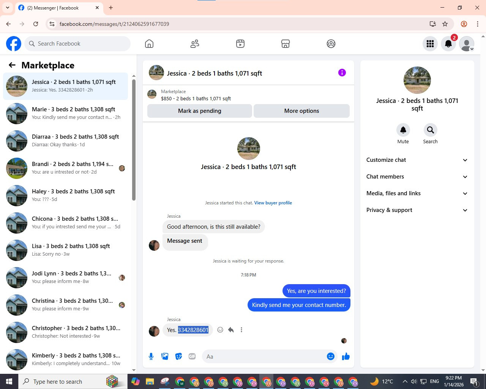Search in conversation using the magnifier icon
The height and width of the screenshot is (389, 486).
[x=430, y=130]
